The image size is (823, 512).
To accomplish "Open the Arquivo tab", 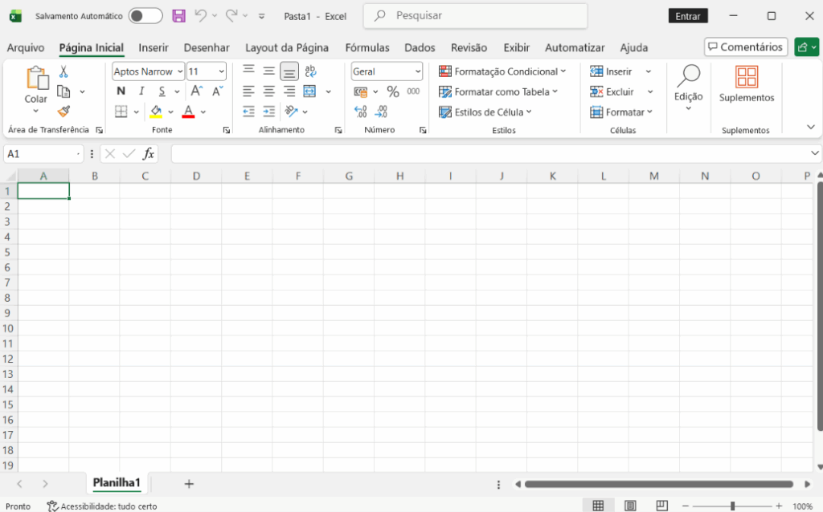I will pos(26,47).
